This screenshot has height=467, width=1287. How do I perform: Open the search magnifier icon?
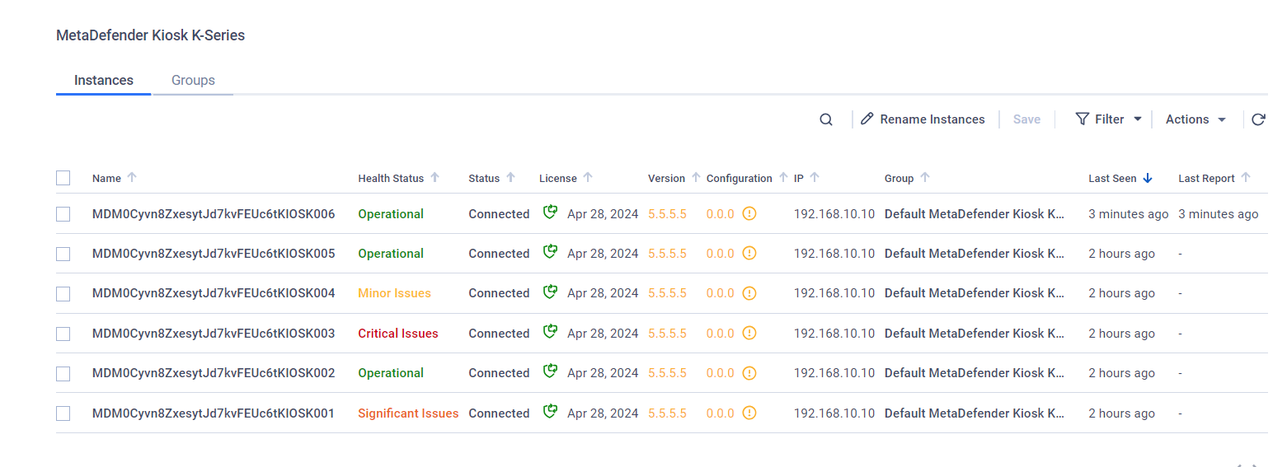(x=825, y=119)
